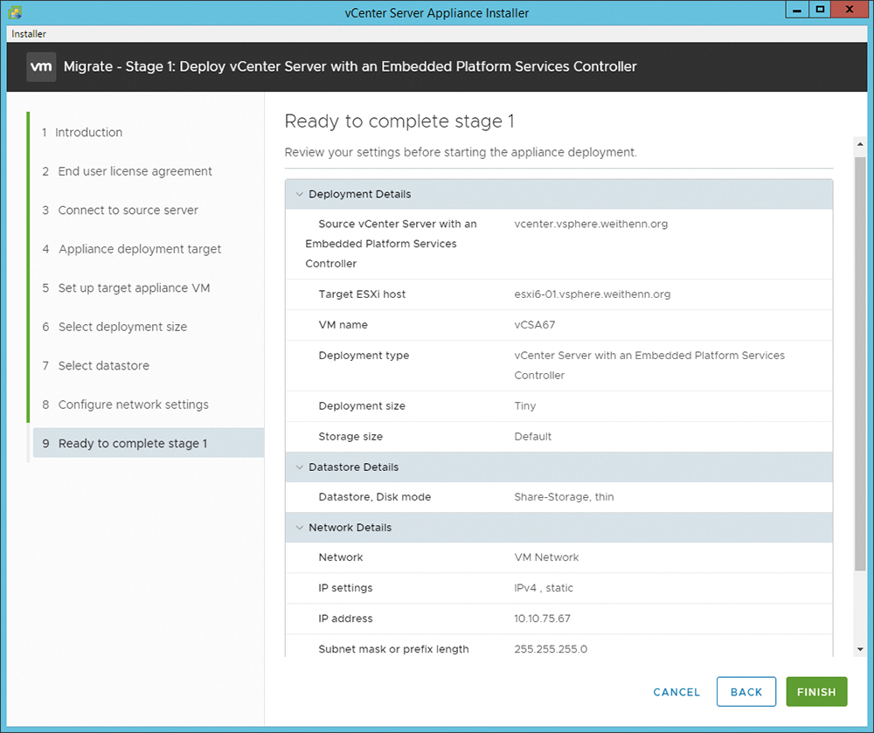Click the IP address label
The width and height of the screenshot is (874, 733).
[345, 619]
